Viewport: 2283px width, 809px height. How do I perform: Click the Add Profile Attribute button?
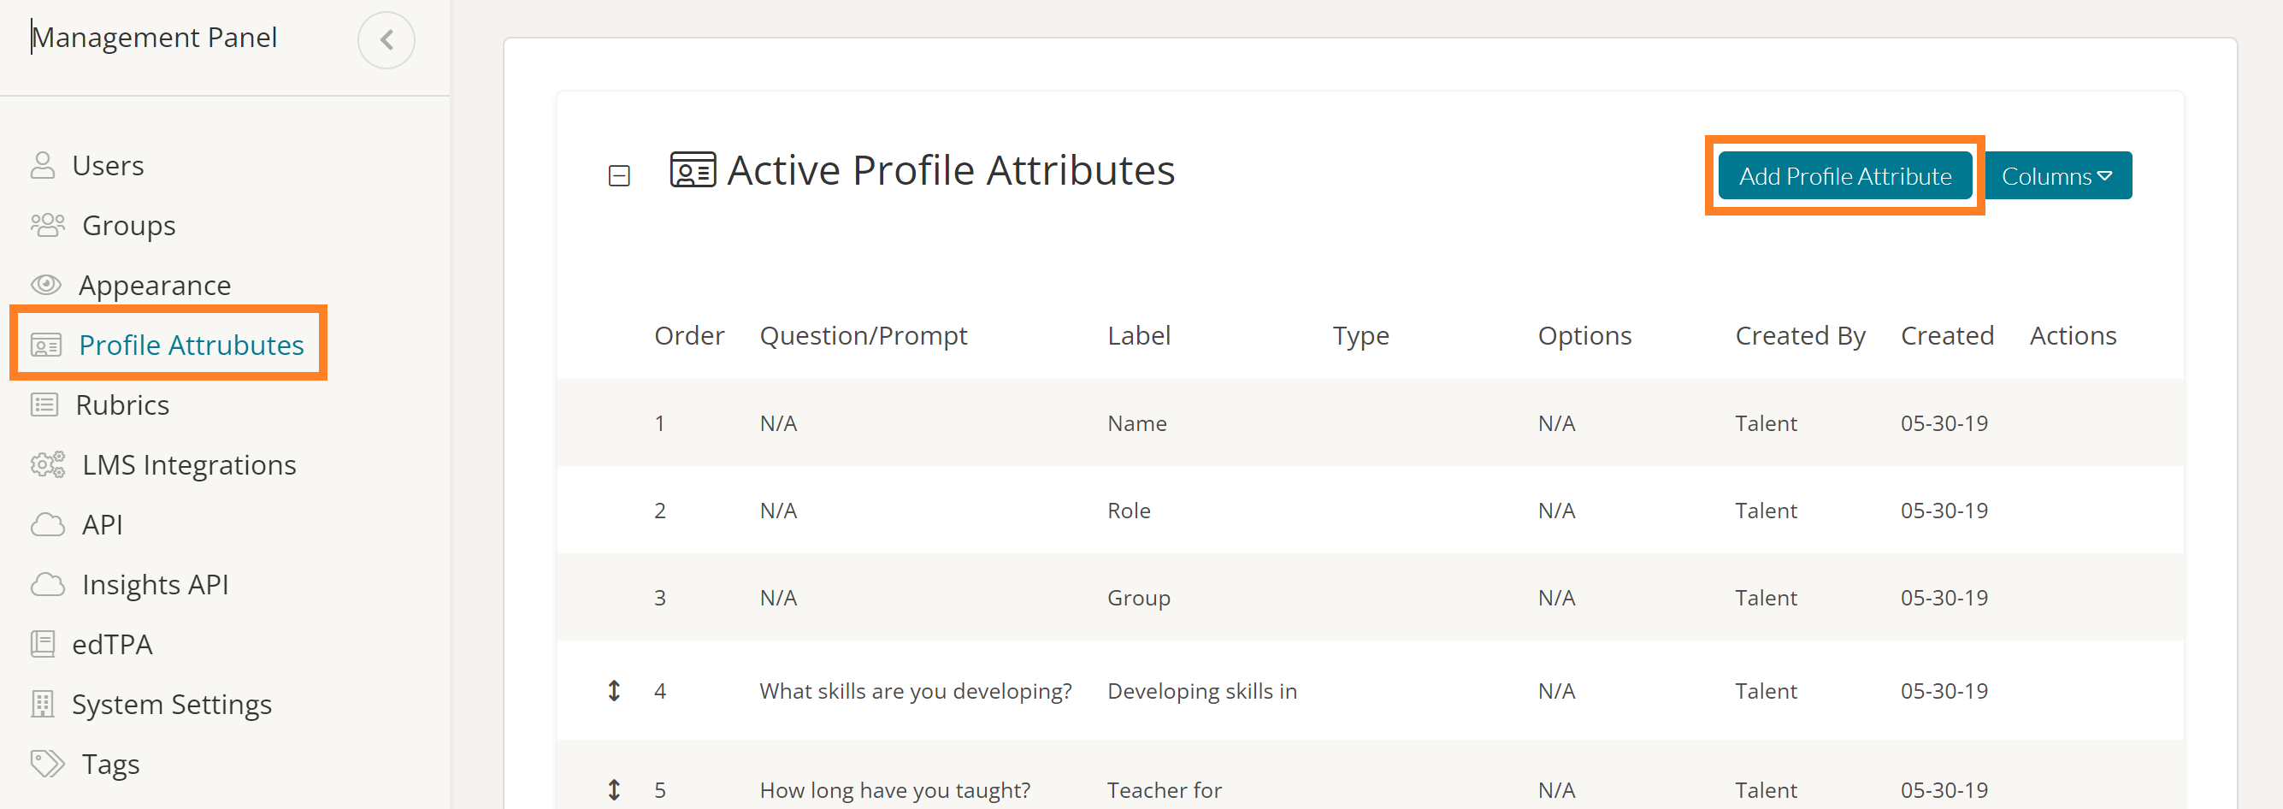(1845, 175)
